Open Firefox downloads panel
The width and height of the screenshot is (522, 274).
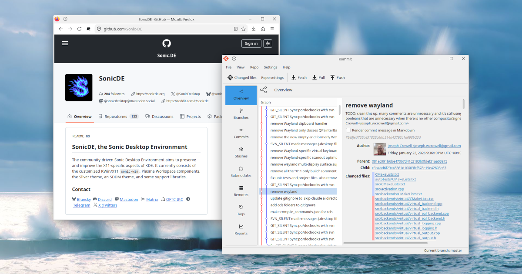coord(254,29)
